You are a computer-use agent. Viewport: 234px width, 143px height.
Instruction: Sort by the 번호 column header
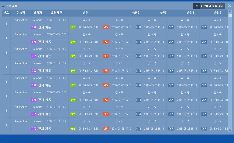click(x=6, y=13)
